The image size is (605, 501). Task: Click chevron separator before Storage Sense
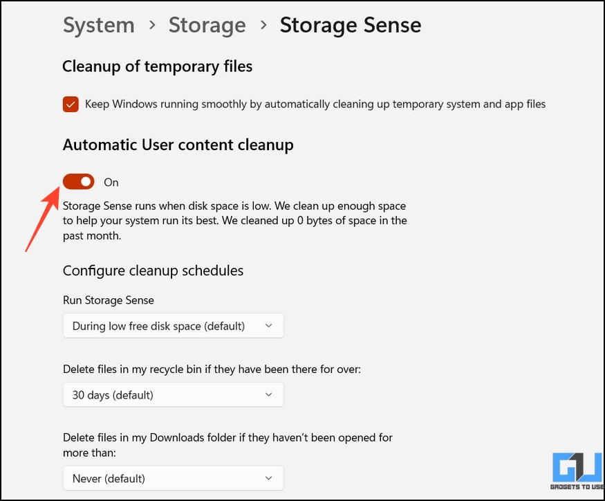coord(263,26)
